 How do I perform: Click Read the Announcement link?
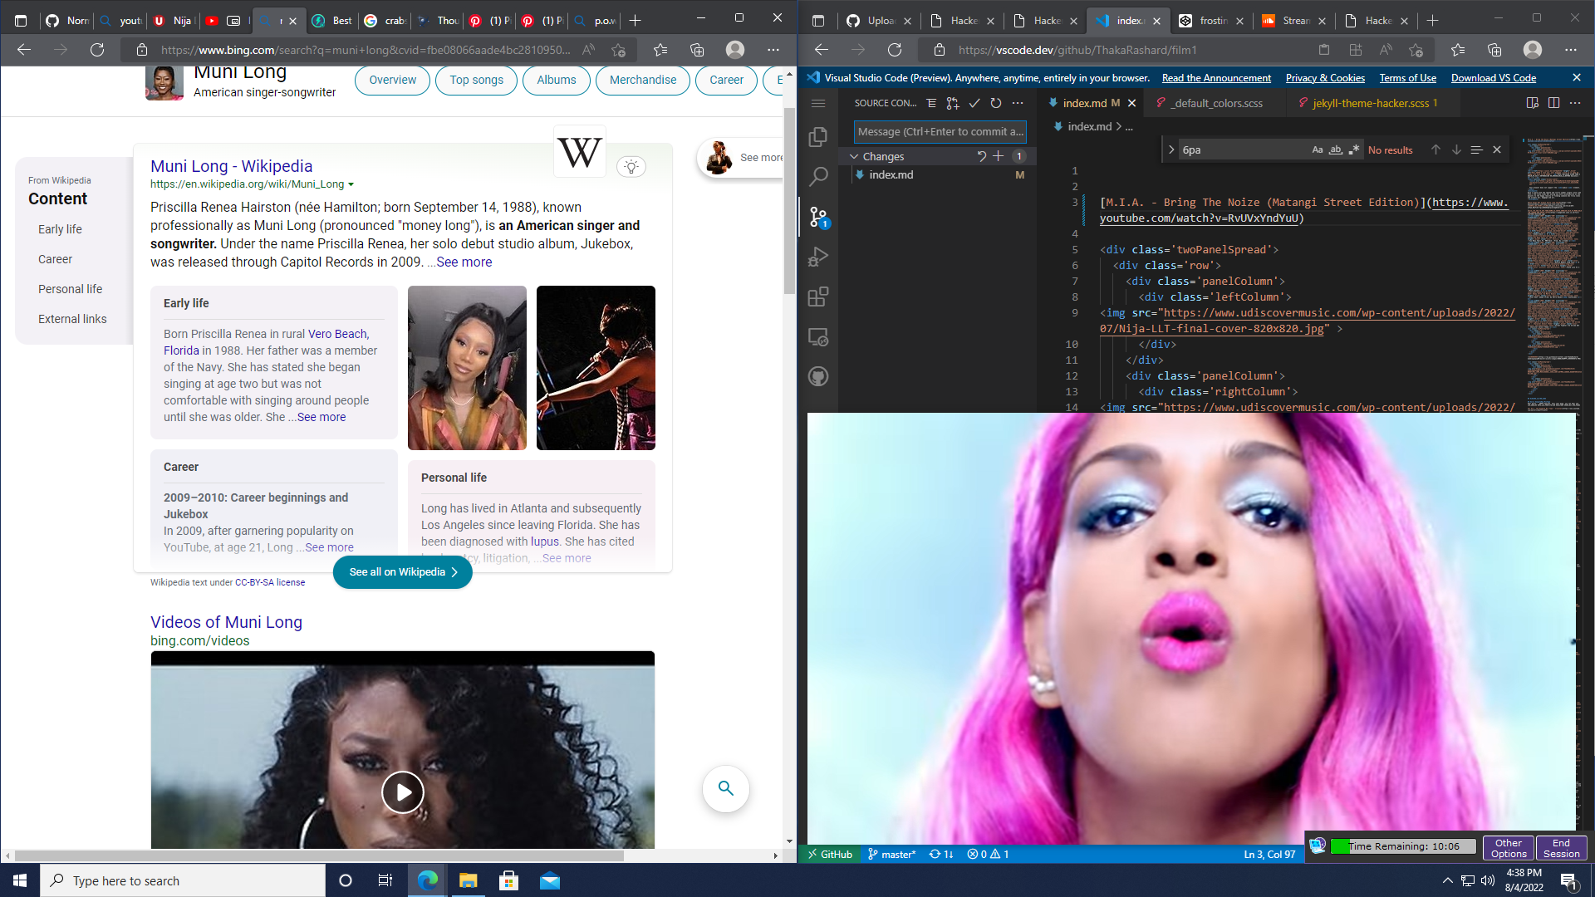(x=1216, y=78)
